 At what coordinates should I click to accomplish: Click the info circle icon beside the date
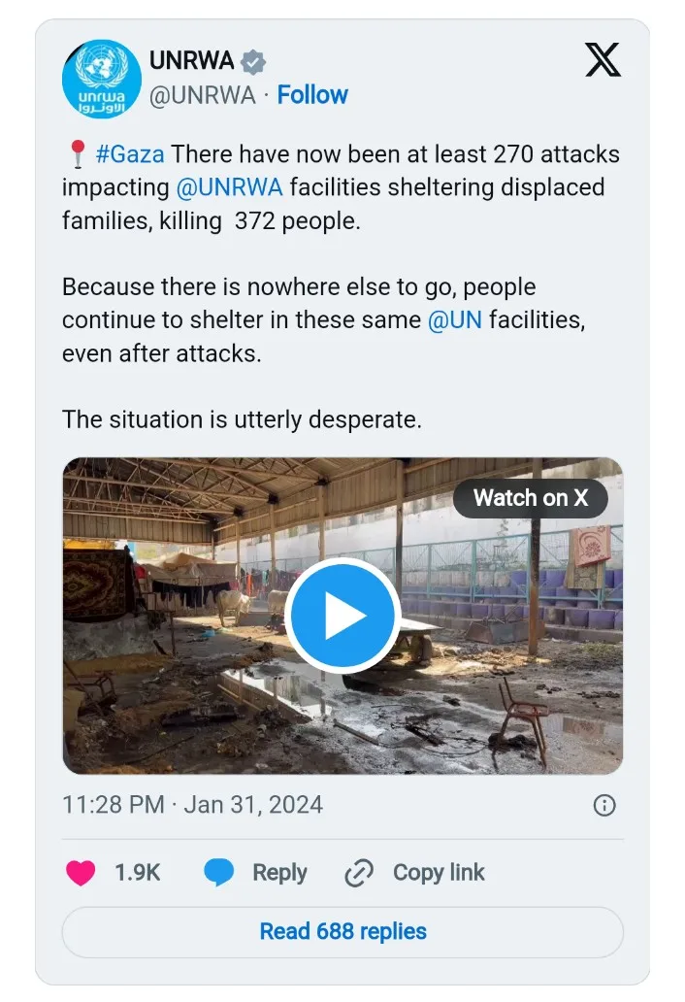click(603, 805)
